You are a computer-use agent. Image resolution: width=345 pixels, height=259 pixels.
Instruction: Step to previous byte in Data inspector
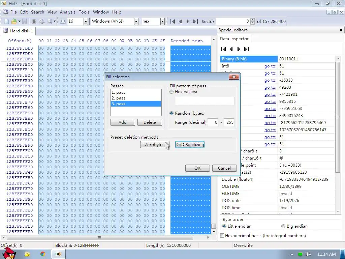pyautogui.click(x=231, y=49)
